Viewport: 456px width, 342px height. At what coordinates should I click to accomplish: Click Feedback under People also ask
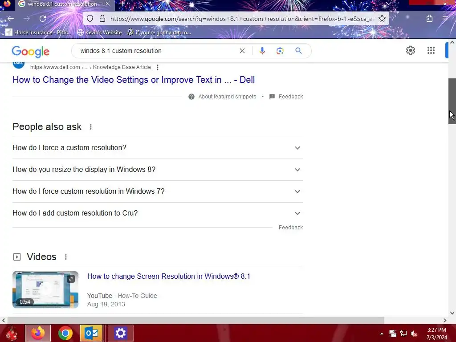290,228
